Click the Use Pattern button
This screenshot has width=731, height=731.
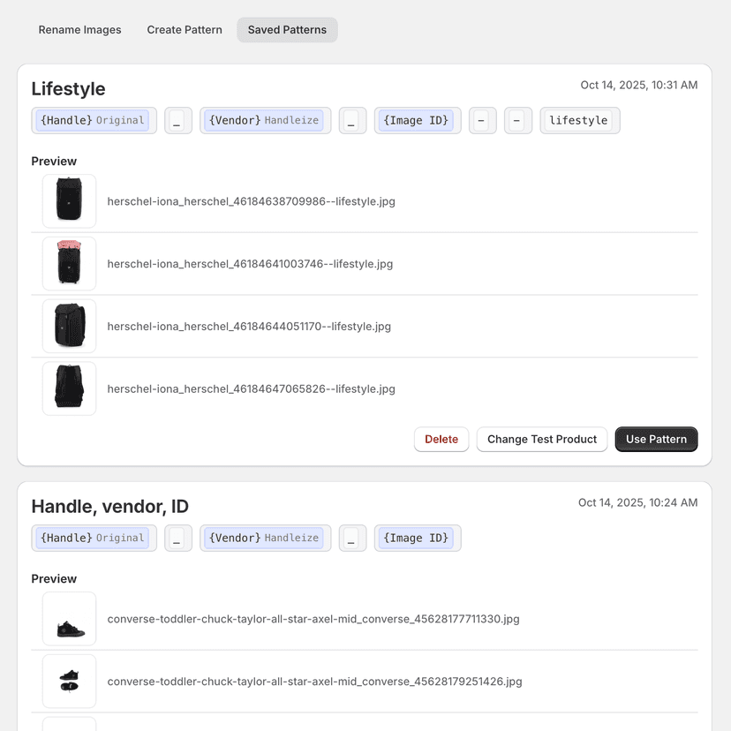[656, 439]
